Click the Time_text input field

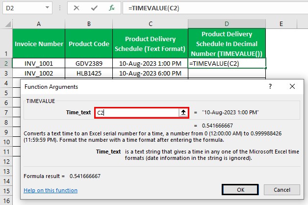137,112
